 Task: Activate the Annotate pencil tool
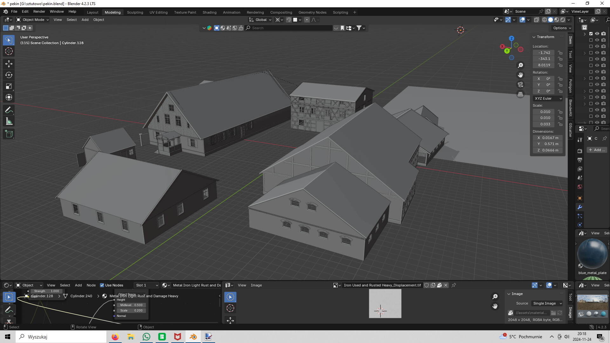tap(9, 110)
